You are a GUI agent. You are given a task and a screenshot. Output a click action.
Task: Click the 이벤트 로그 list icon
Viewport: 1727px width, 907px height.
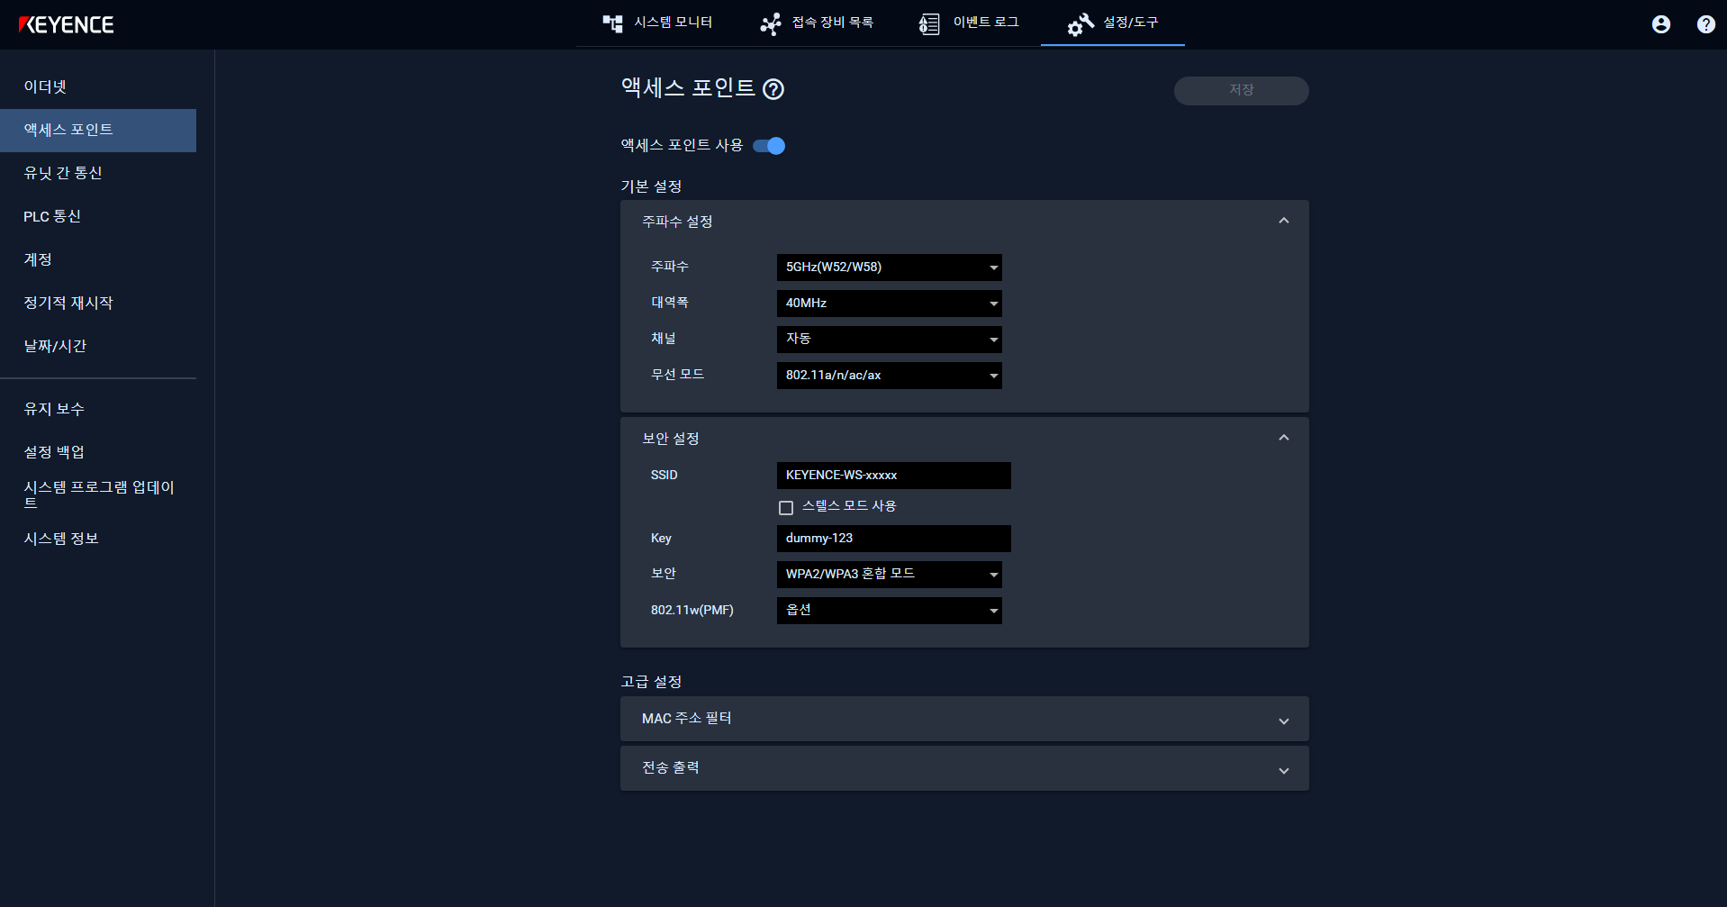928,23
